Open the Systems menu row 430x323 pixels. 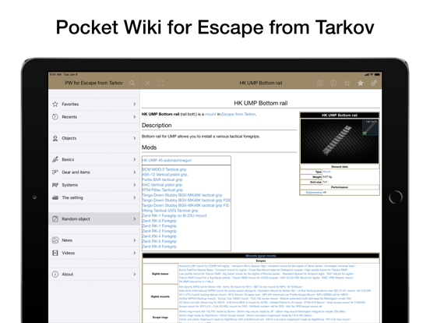point(94,185)
